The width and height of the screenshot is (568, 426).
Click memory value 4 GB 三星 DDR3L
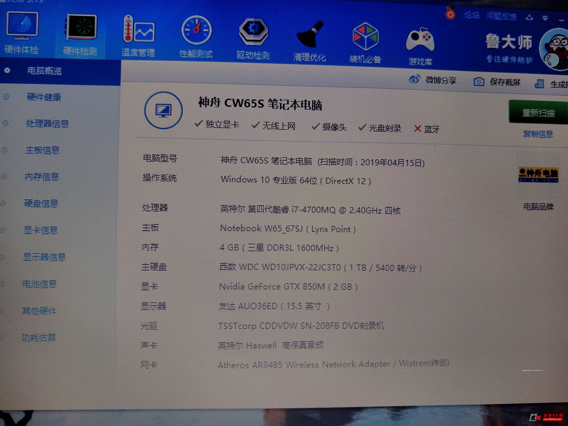(279, 248)
